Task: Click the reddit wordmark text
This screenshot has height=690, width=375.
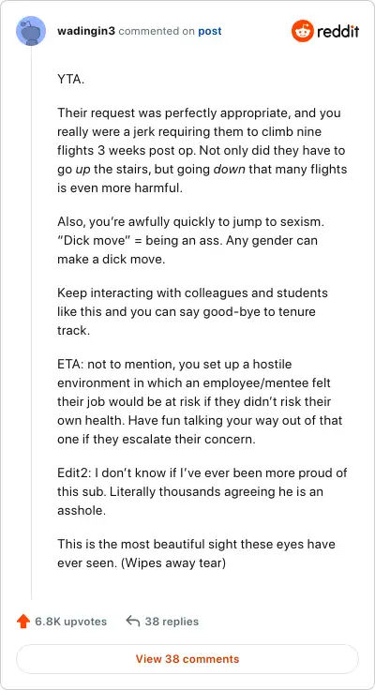Action: [338, 32]
